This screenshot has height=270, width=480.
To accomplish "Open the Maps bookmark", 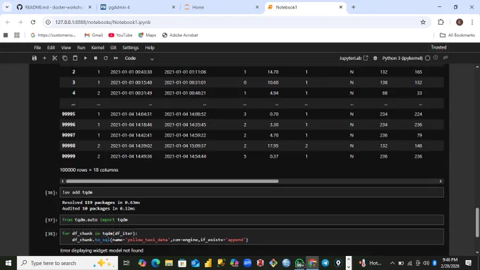I will (148, 35).
